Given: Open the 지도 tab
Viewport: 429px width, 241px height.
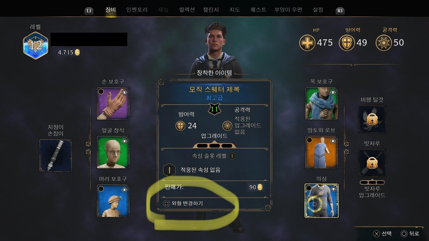Looking at the screenshot, I should [235, 10].
